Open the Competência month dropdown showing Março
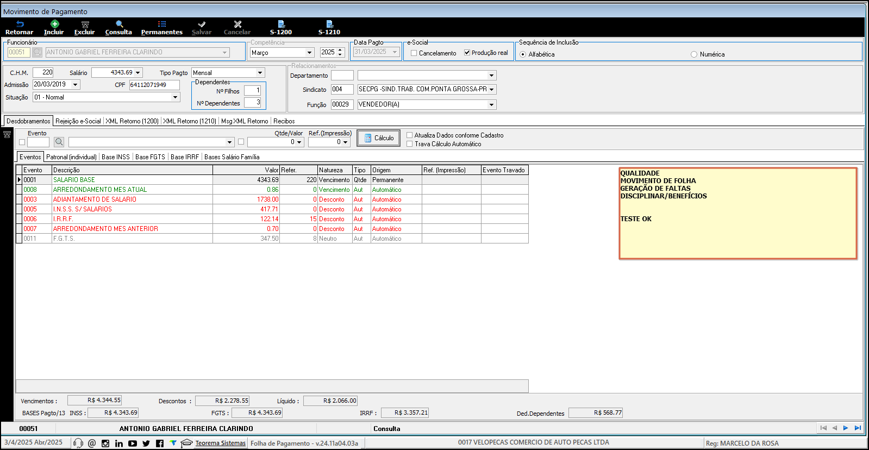The width and height of the screenshot is (869, 450). tap(310, 53)
